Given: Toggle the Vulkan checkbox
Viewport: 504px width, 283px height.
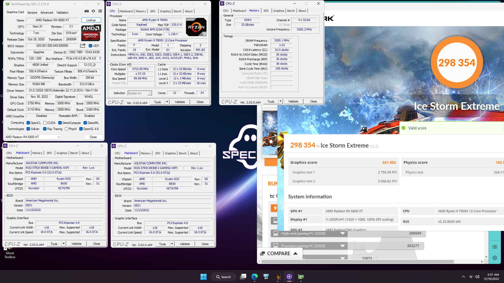Looking at the screenshot, I should tap(28, 129).
